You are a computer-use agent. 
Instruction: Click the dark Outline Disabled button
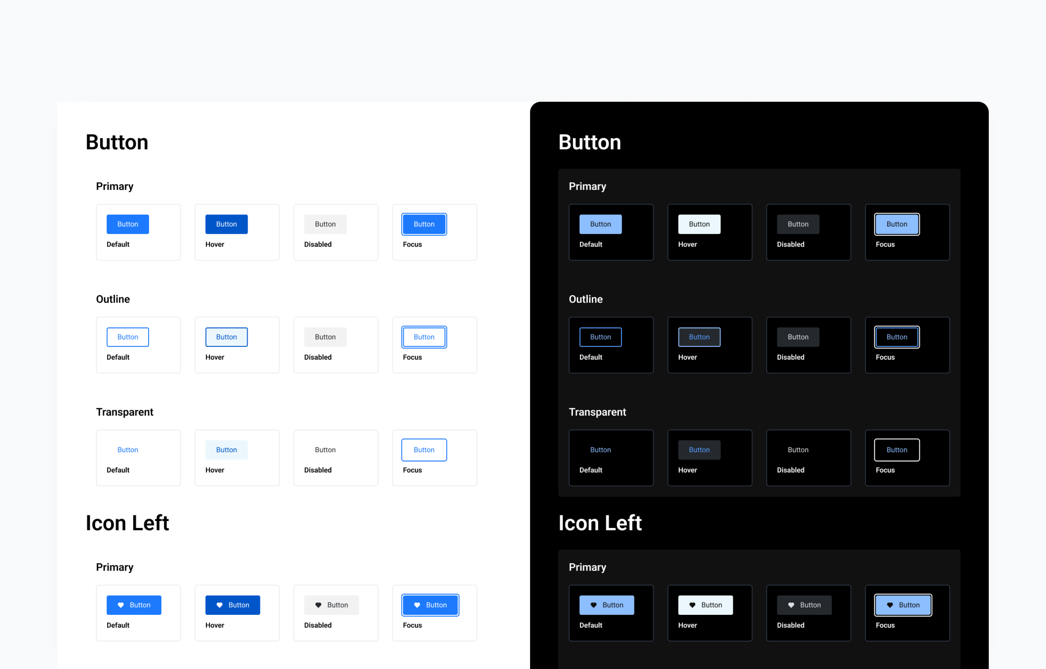click(x=798, y=337)
